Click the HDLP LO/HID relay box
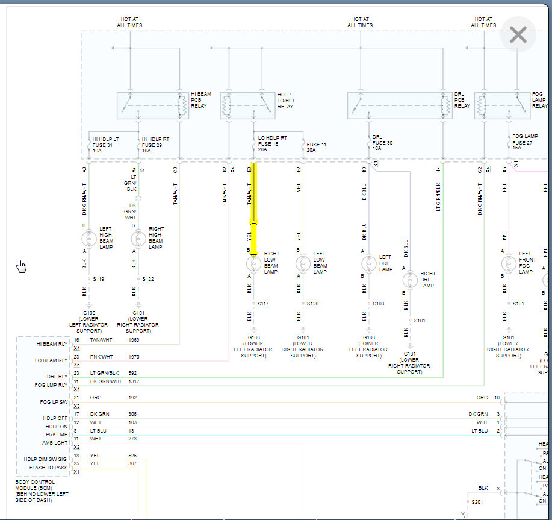Screen dimensions: 552x520 247,105
